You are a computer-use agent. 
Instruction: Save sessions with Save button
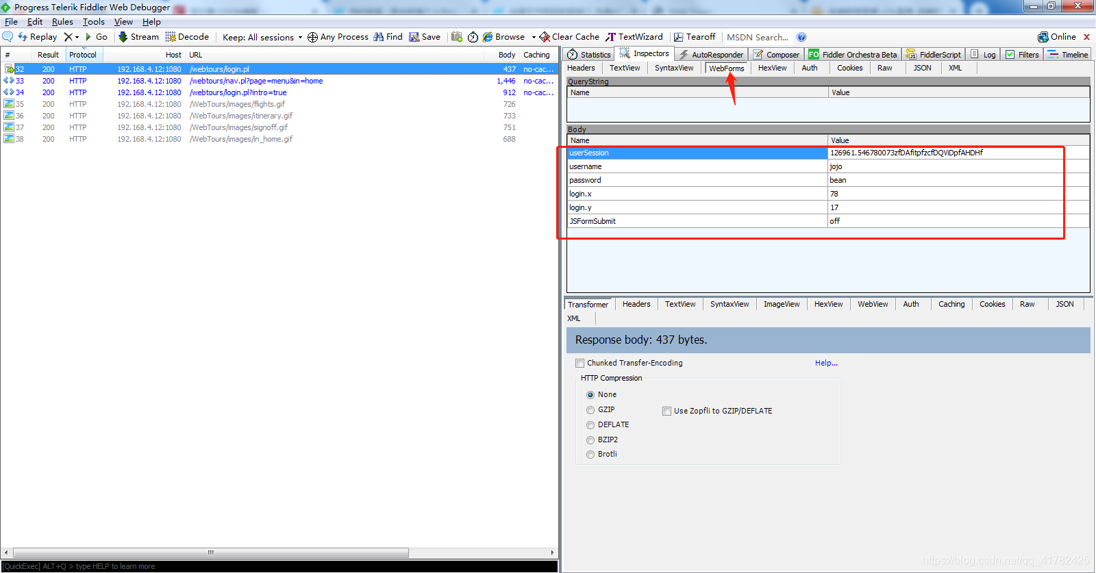click(x=425, y=37)
